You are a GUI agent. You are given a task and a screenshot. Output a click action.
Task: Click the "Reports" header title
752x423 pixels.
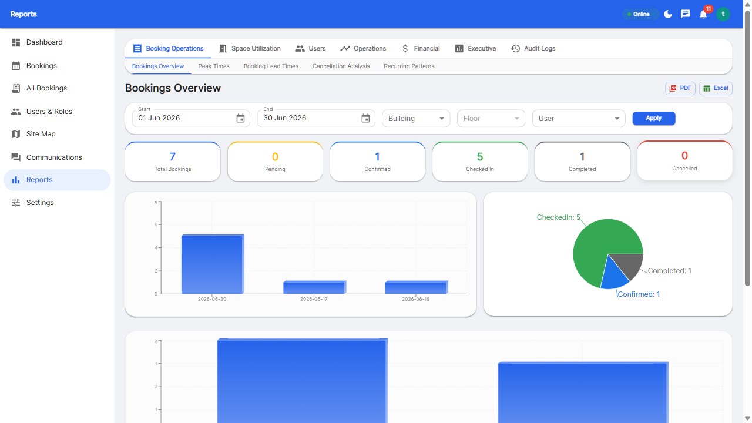[x=23, y=14]
